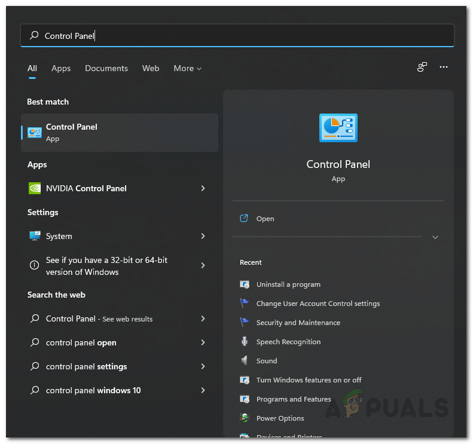
Task: Expand chevron for Control Panel web results
Action: click(x=203, y=319)
